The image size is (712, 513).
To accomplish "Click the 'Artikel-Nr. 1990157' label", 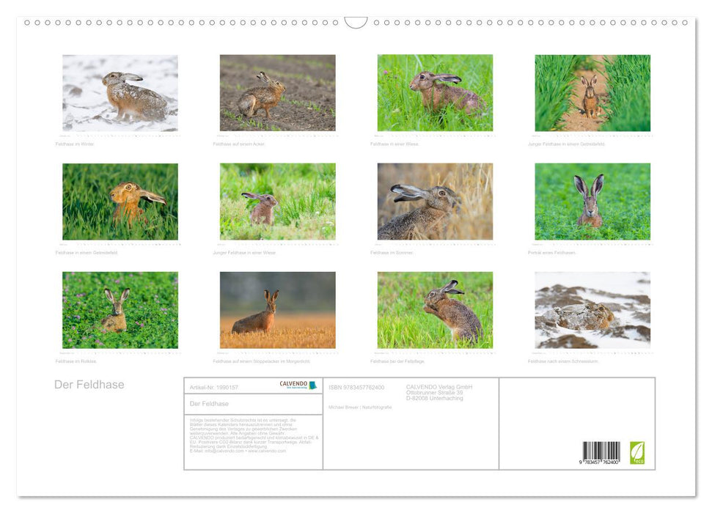I will [213, 387].
